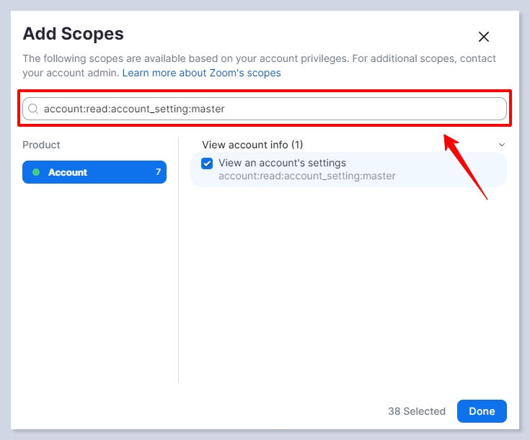Close the Add Scopes dialog
Viewport: 530px width, 440px height.
(484, 37)
